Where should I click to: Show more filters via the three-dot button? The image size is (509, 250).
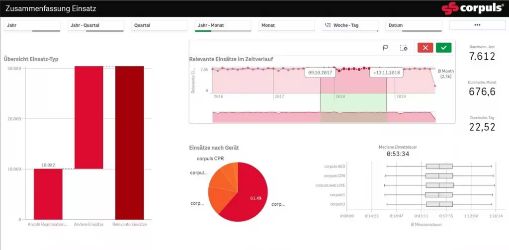point(477,25)
